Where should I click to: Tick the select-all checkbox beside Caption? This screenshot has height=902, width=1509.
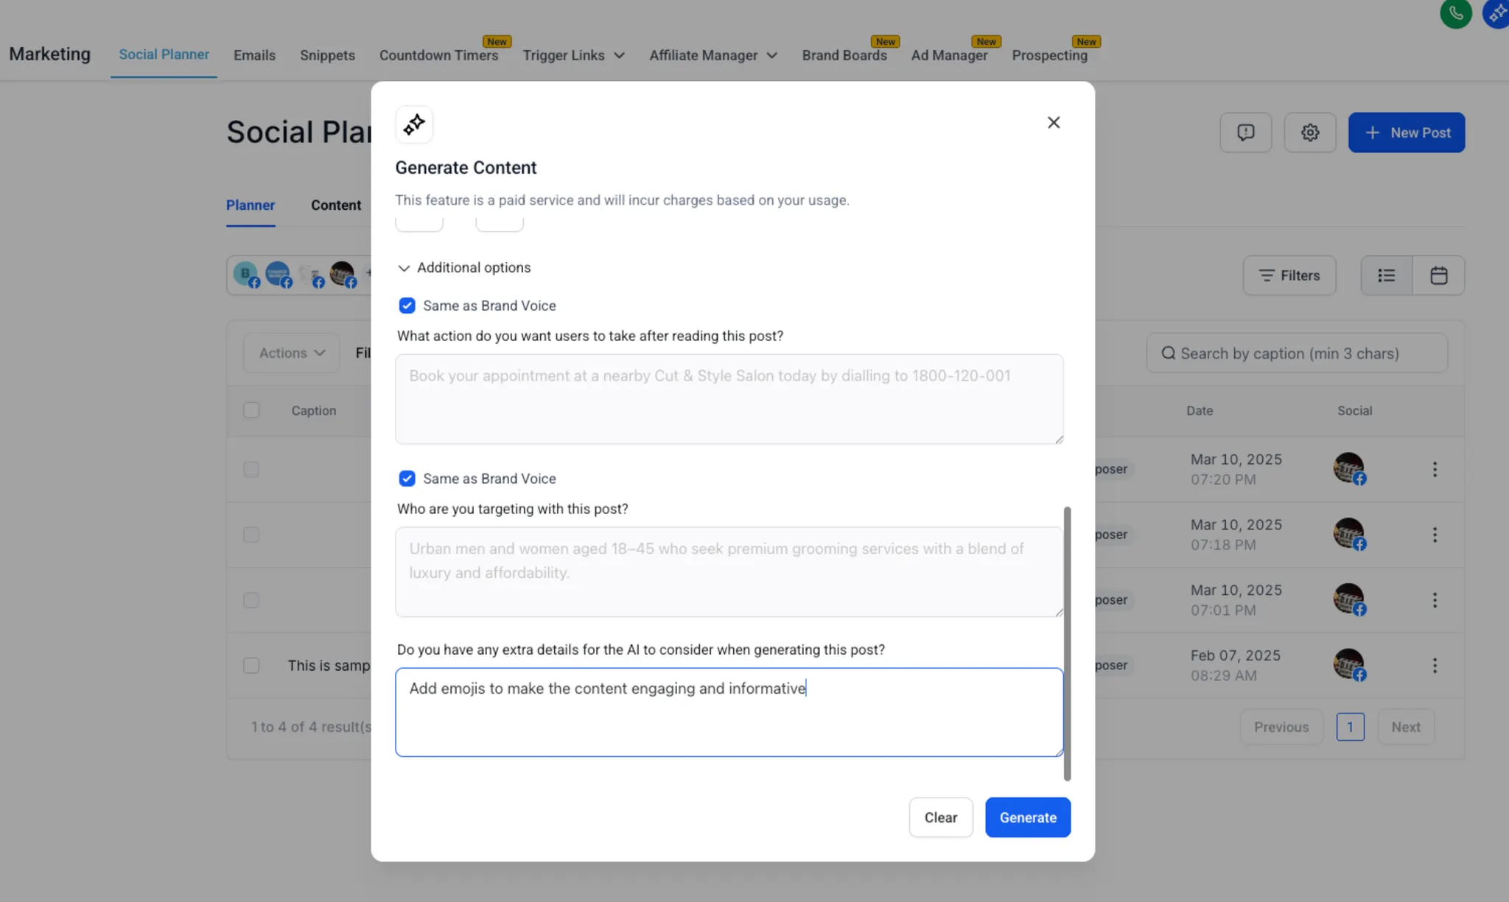[x=251, y=410]
